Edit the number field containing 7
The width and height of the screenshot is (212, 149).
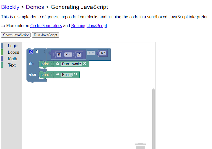[x=79, y=55]
